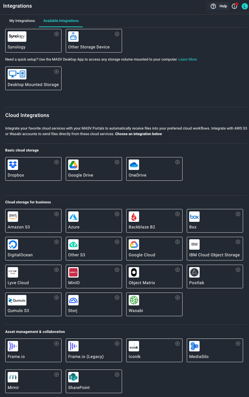Add Google Cloud with its plus button

(177, 242)
